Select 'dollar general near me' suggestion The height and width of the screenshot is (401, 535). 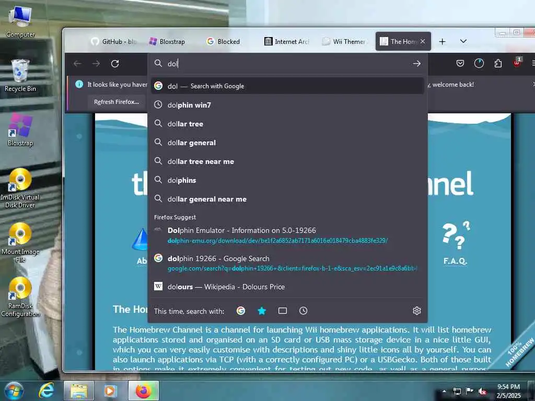287,199
